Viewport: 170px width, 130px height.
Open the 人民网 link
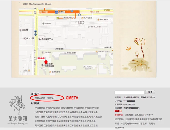point(49,117)
